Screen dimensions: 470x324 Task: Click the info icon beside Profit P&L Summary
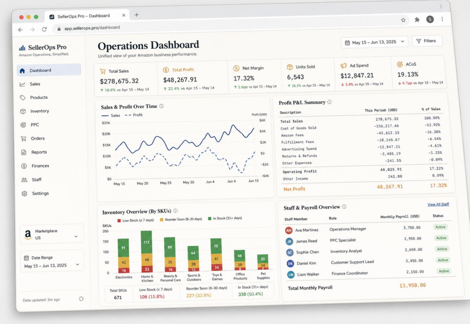330,102
